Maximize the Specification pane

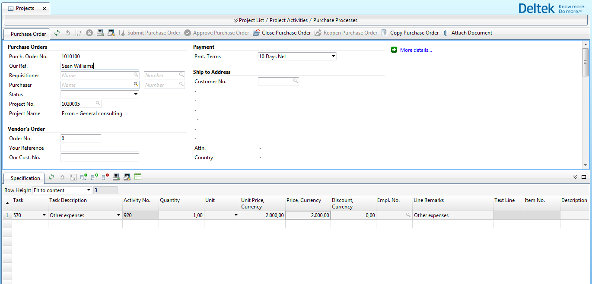click(584, 177)
